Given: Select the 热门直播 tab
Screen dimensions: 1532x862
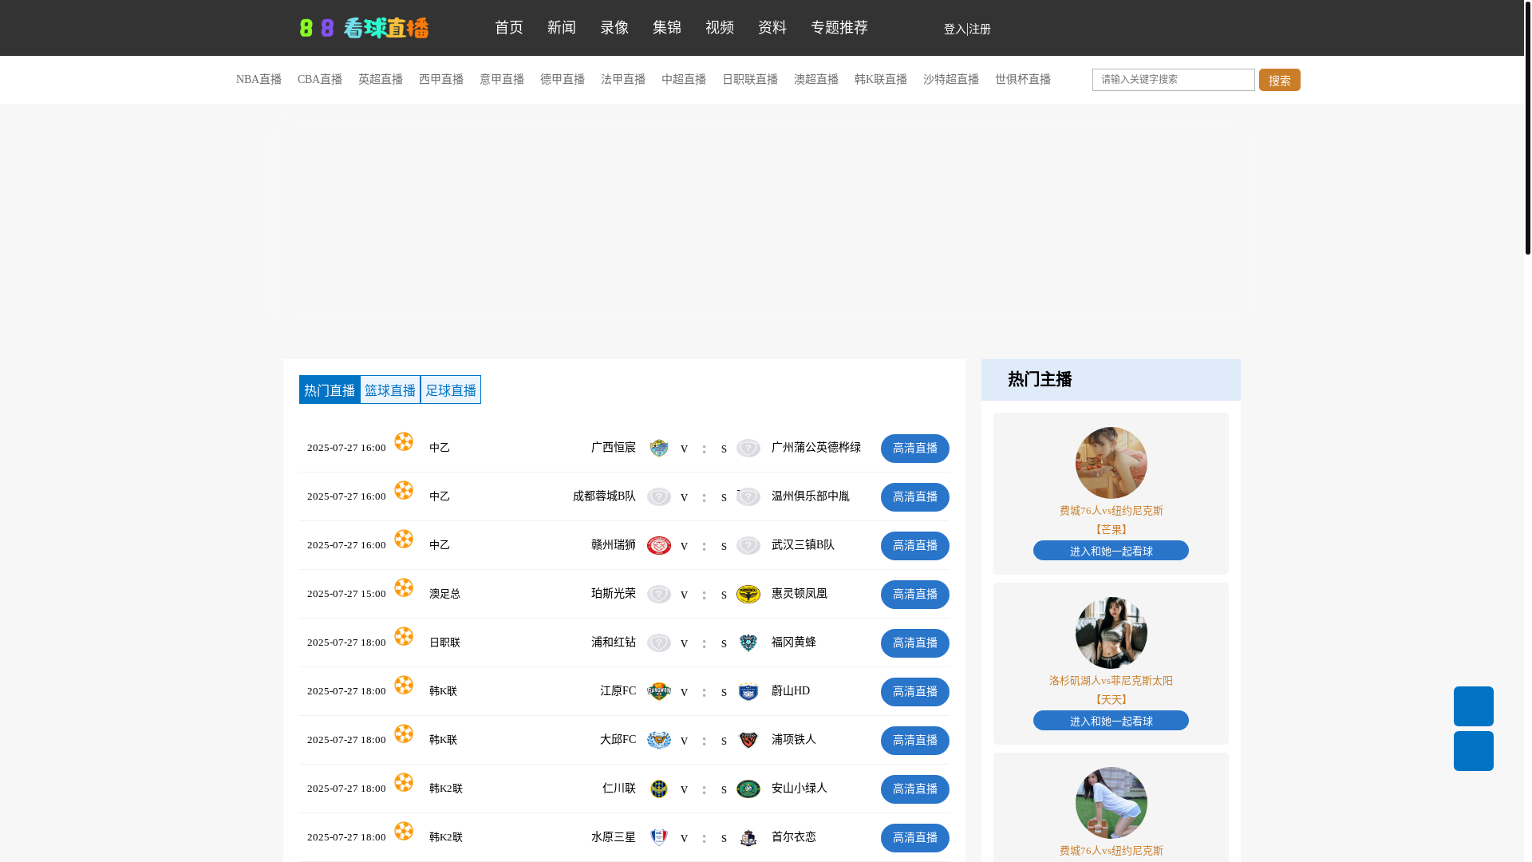Looking at the screenshot, I should click(330, 389).
